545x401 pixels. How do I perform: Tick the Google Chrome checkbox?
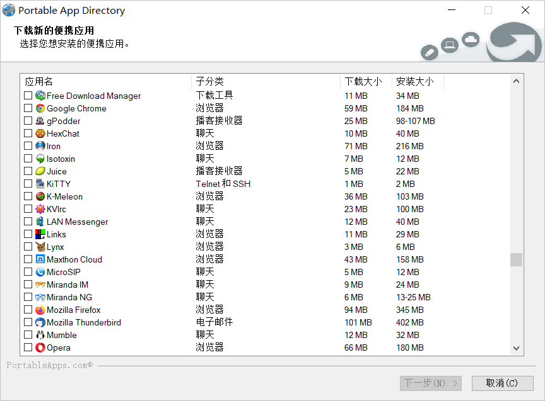click(x=28, y=108)
